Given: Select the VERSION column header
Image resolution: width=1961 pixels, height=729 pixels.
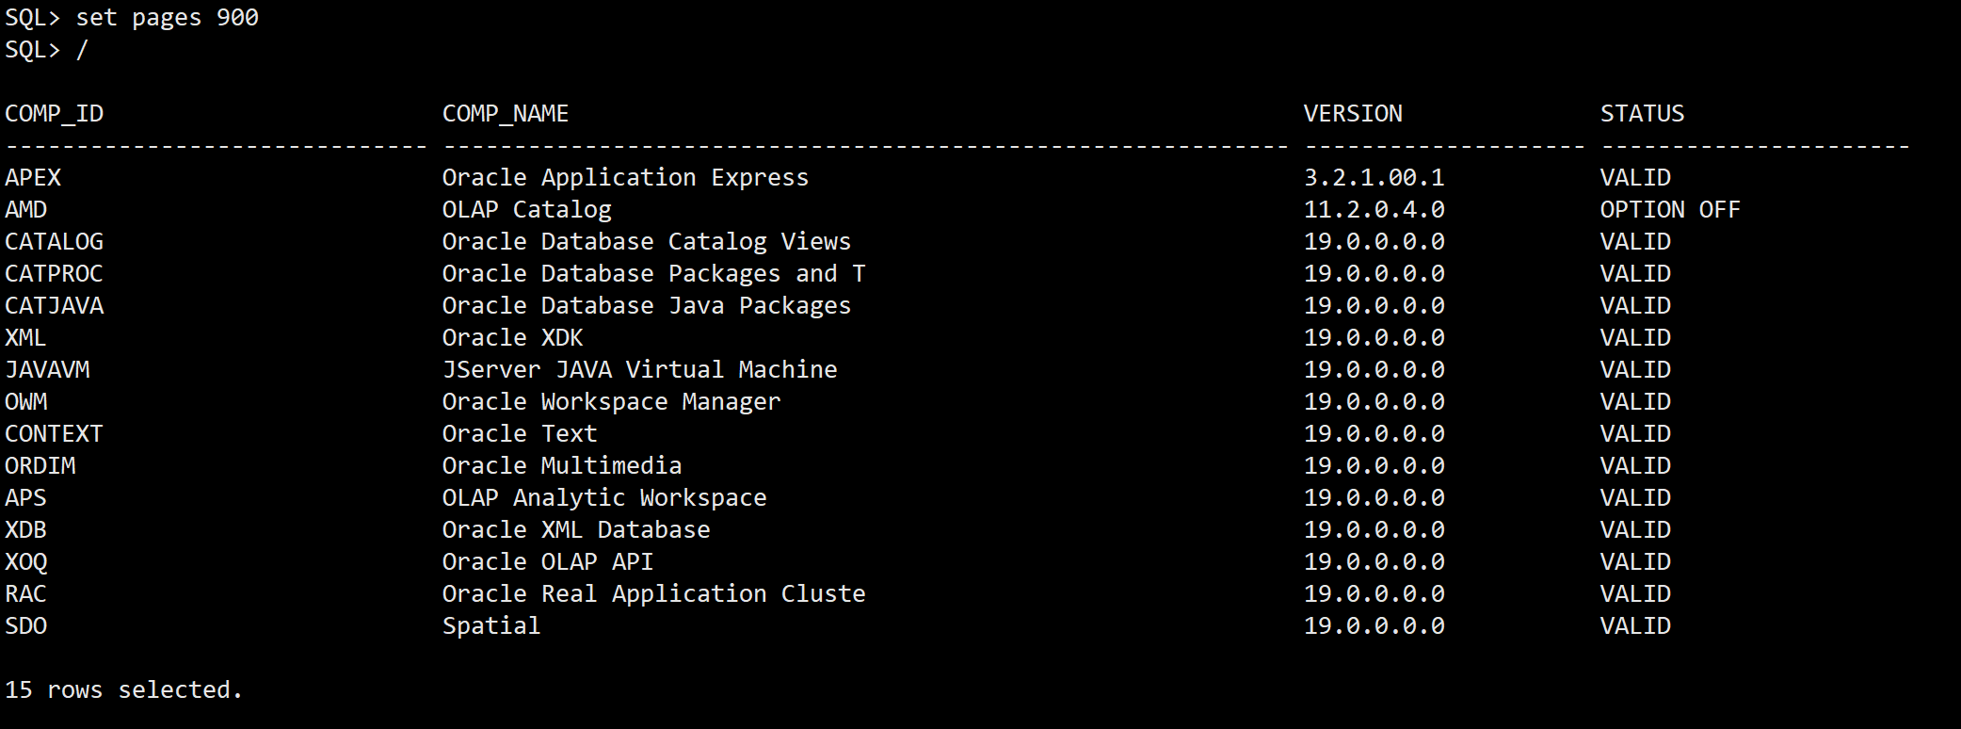Looking at the screenshot, I should coord(1353,114).
